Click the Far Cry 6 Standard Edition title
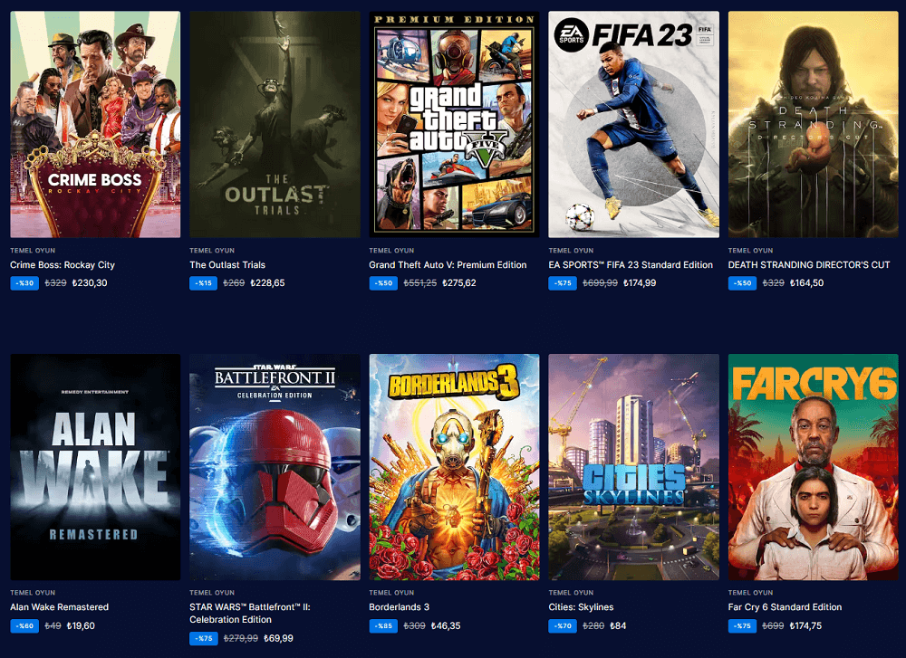Image resolution: width=906 pixels, height=658 pixels. (x=785, y=607)
